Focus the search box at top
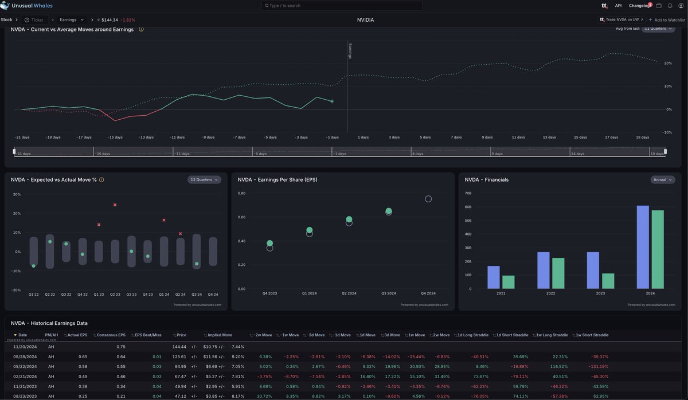Viewport: 688px width, 400px height. [342, 6]
